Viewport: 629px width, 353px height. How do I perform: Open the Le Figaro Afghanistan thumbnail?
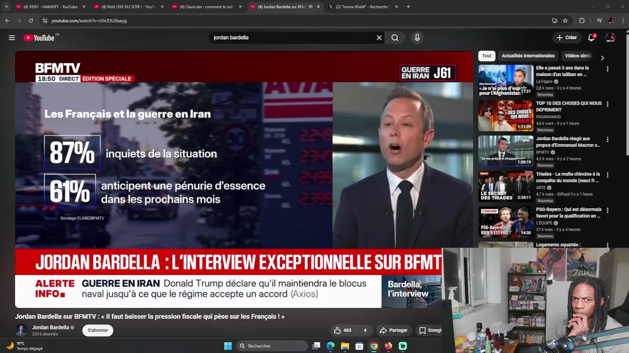tap(506, 80)
